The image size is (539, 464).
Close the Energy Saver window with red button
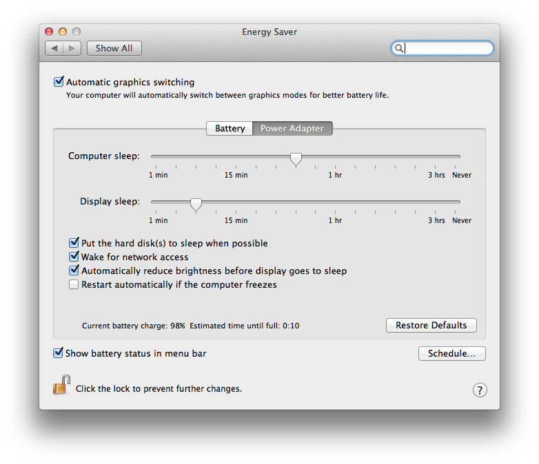tap(49, 32)
